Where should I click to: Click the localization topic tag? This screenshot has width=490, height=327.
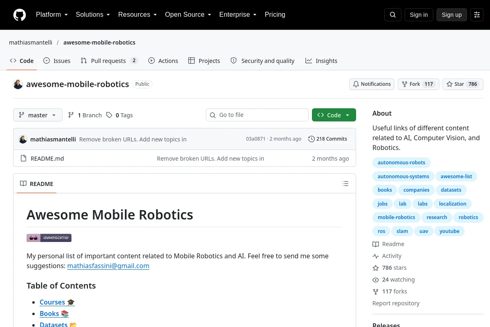(x=452, y=204)
